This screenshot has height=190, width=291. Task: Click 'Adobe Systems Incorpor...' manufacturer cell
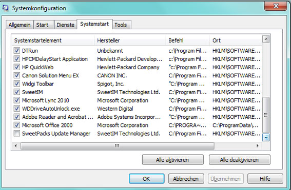129,117
